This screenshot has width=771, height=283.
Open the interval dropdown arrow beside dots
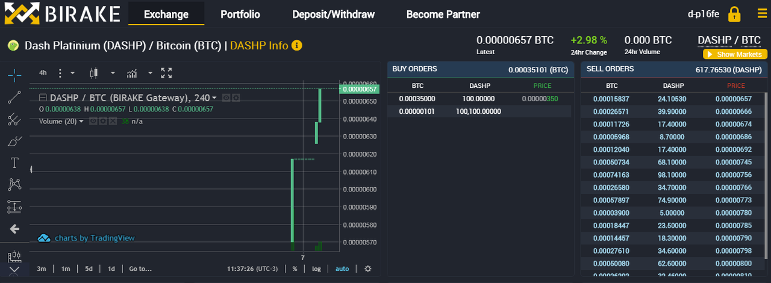click(x=72, y=73)
